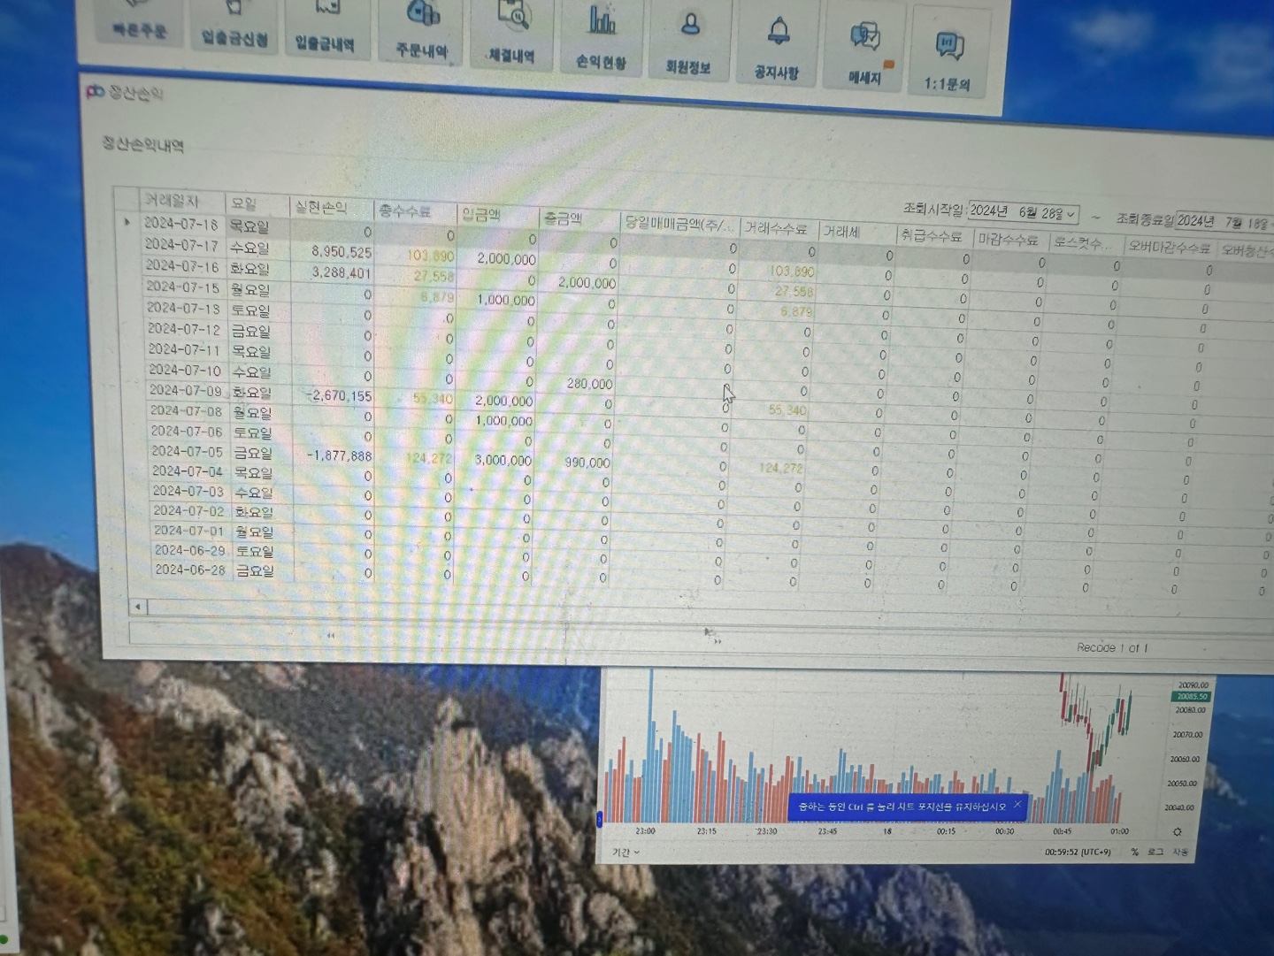Screen dimensions: 1274x956
Task: Toggle 로그 log scale on chart
Action: [x=1155, y=852]
